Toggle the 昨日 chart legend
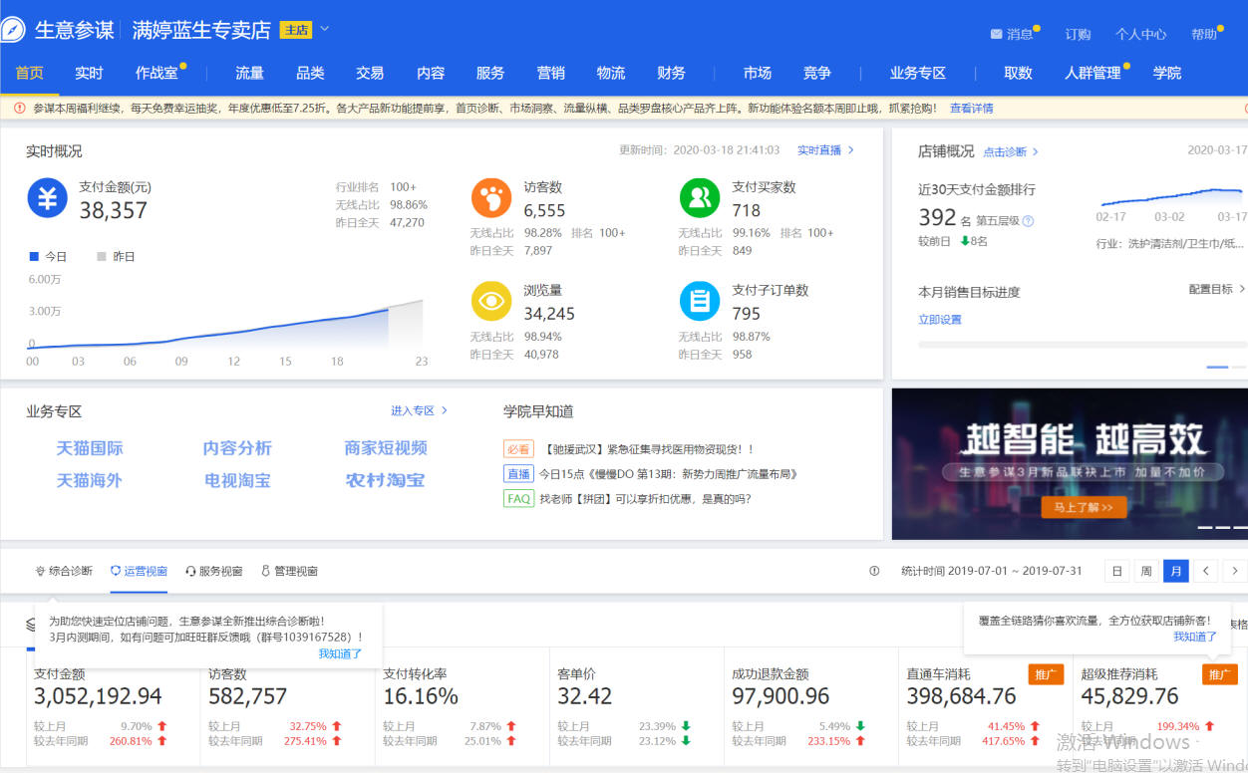The image size is (1248, 773). (116, 256)
